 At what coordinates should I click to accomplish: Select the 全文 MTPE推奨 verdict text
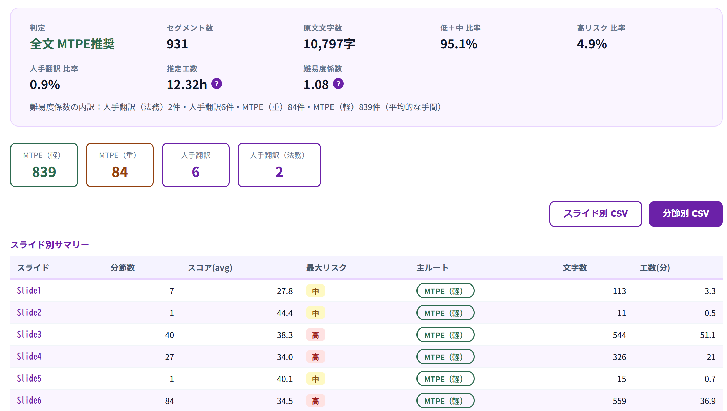click(72, 44)
